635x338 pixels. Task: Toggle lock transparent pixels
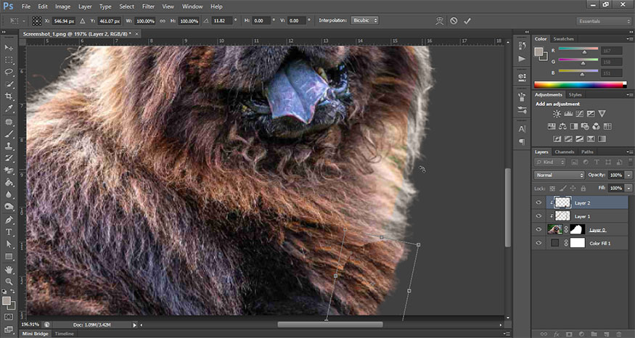pyautogui.click(x=552, y=189)
